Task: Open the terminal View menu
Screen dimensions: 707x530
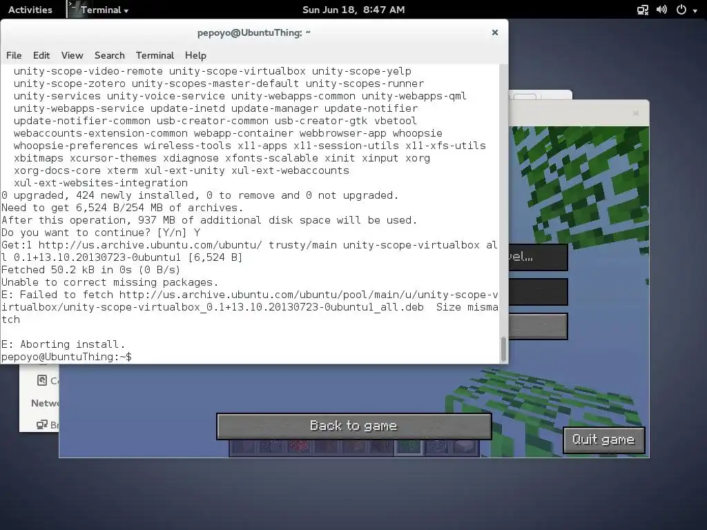Action: tap(72, 55)
